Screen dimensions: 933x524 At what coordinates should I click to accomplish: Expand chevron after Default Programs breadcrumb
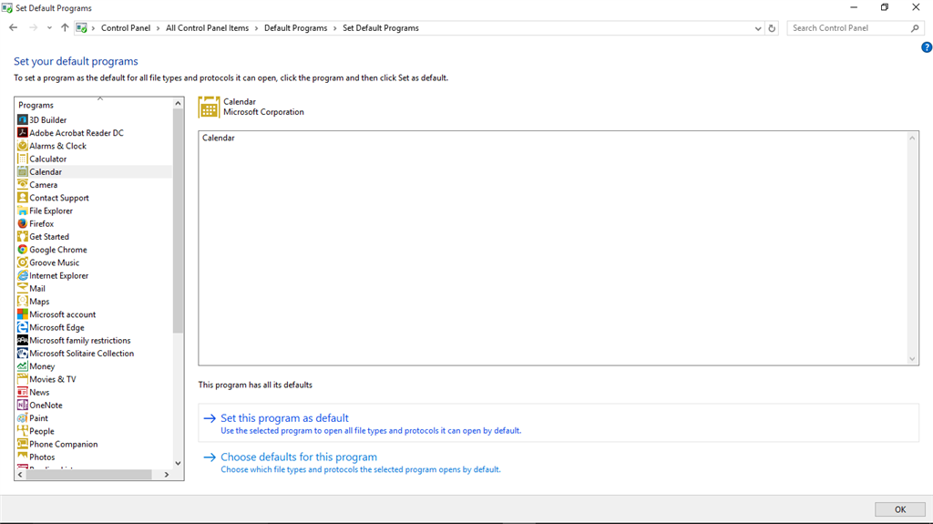(335, 28)
